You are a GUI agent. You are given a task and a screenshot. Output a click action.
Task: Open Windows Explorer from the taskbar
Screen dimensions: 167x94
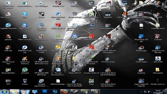(x=15, y=92)
